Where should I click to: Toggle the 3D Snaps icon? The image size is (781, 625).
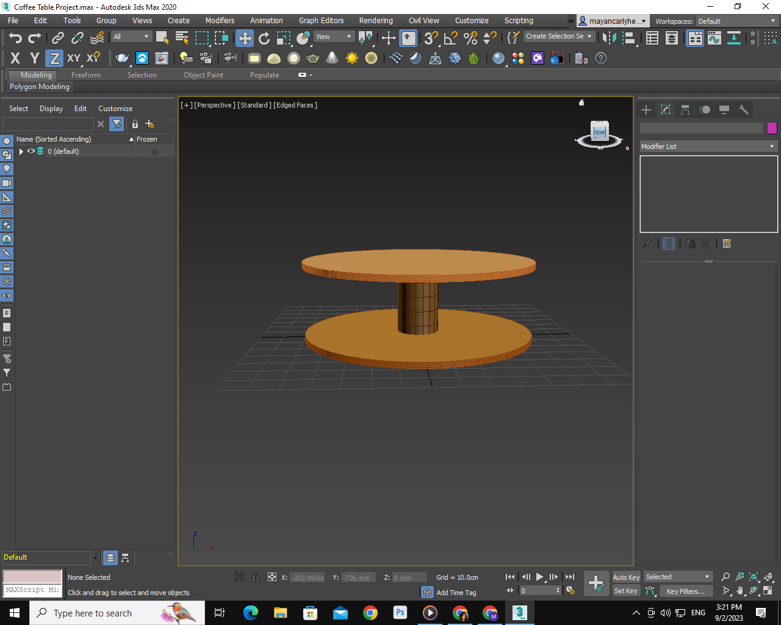[431, 38]
